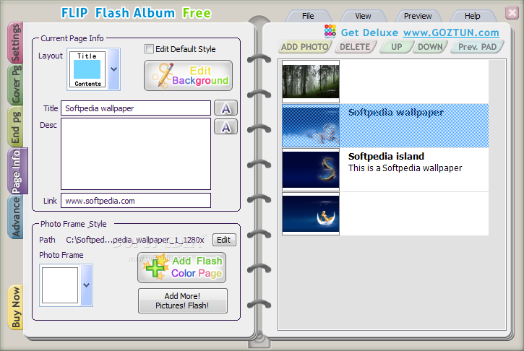
Task: Click Add More Pictures Flash button
Action: click(183, 301)
